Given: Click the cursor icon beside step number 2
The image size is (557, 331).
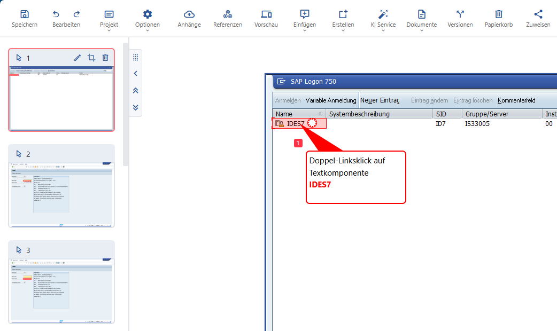Looking at the screenshot, I should 19,154.
